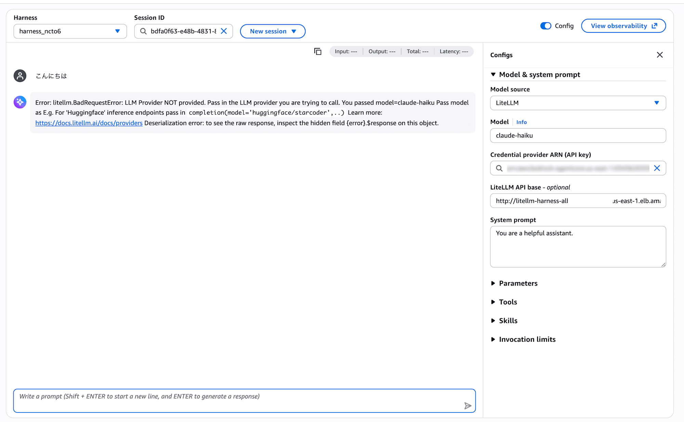
Task: Click the assistant sparkle avatar icon
Action: click(20, 102)
